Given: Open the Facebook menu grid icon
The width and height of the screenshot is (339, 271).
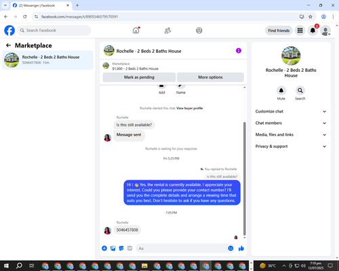Looking at the screenshot, I should 300,30.
